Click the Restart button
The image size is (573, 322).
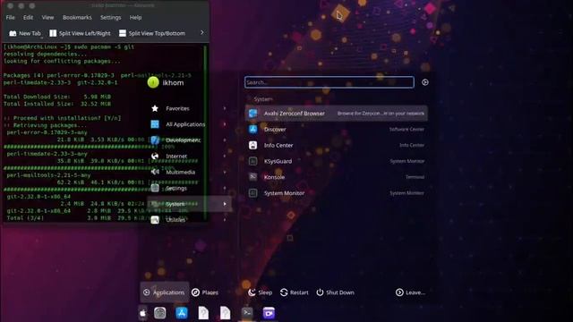(295, 292)
